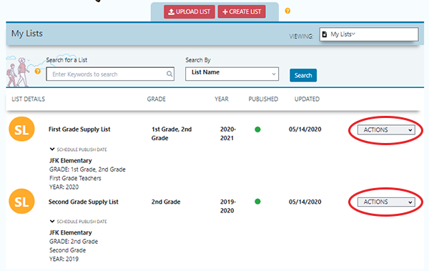
Task: Open Second Grade Supply List title
Action: point(84,202)
